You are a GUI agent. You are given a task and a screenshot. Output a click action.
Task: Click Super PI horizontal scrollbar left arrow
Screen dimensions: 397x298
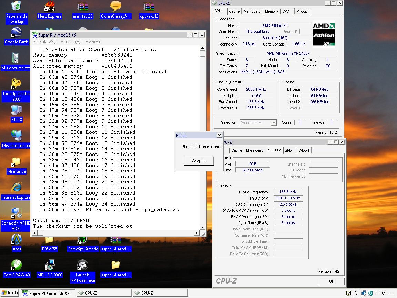tap(34, 232)
